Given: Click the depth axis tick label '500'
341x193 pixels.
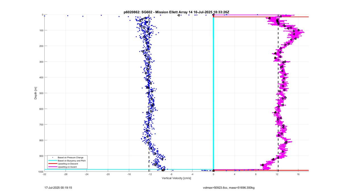Looking at the screenshot, I should [41, 93].
